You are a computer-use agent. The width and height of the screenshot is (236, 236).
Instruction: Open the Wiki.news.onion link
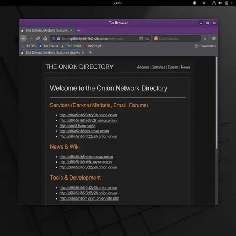tap(85, 162)
